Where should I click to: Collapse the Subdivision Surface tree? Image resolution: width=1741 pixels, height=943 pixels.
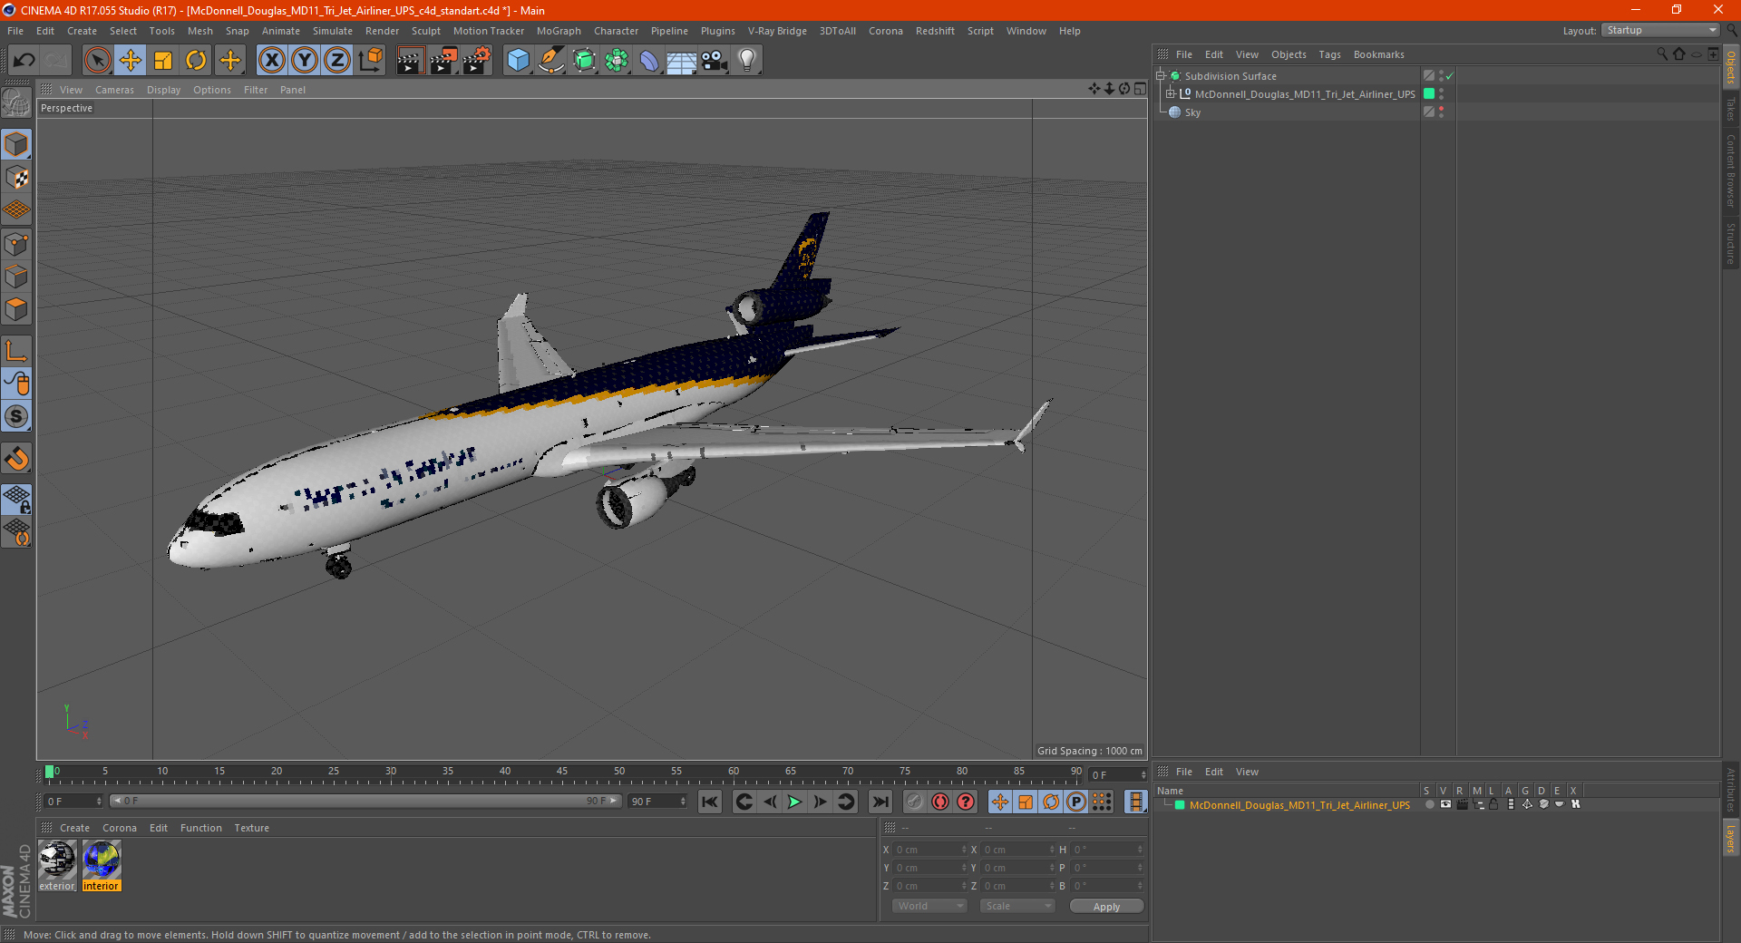coord(1160,76)
